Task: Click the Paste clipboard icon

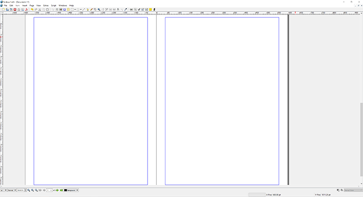Action: coord(47,10)
